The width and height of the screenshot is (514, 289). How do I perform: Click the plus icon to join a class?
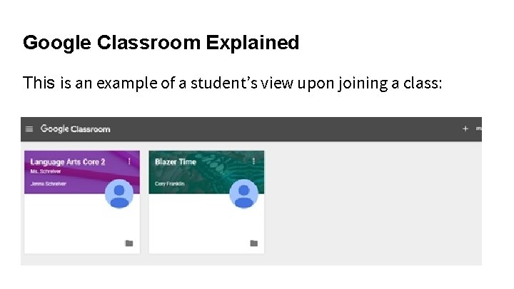click(465, 129)
